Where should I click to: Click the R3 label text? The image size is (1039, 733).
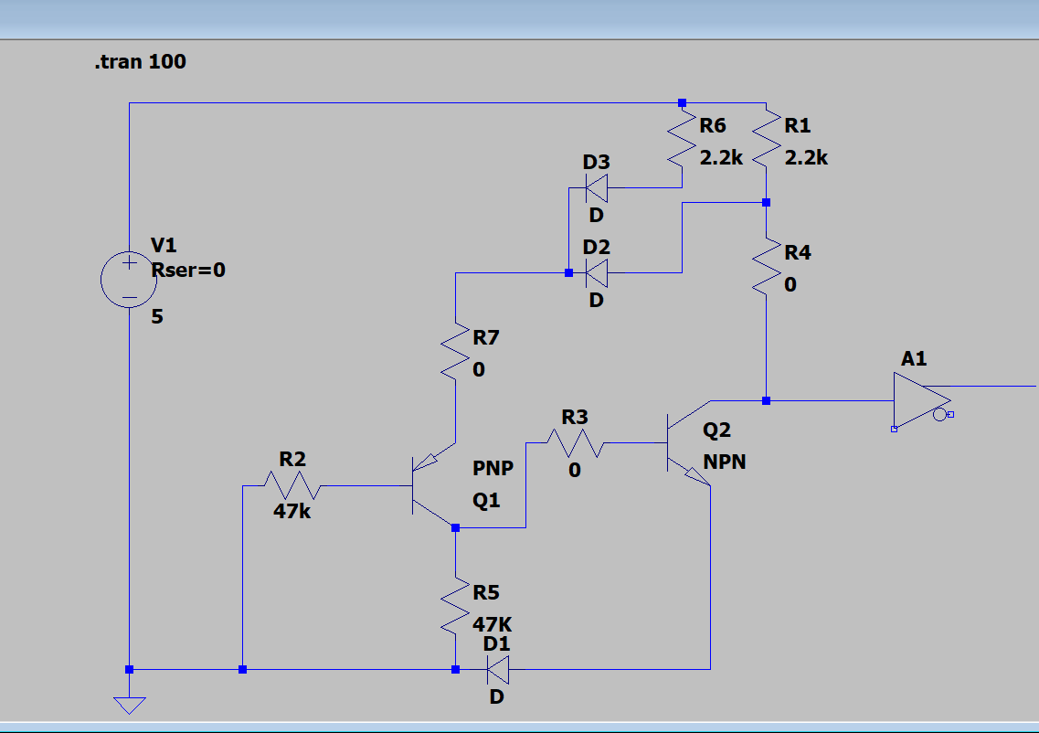click(x=575, y=417)
